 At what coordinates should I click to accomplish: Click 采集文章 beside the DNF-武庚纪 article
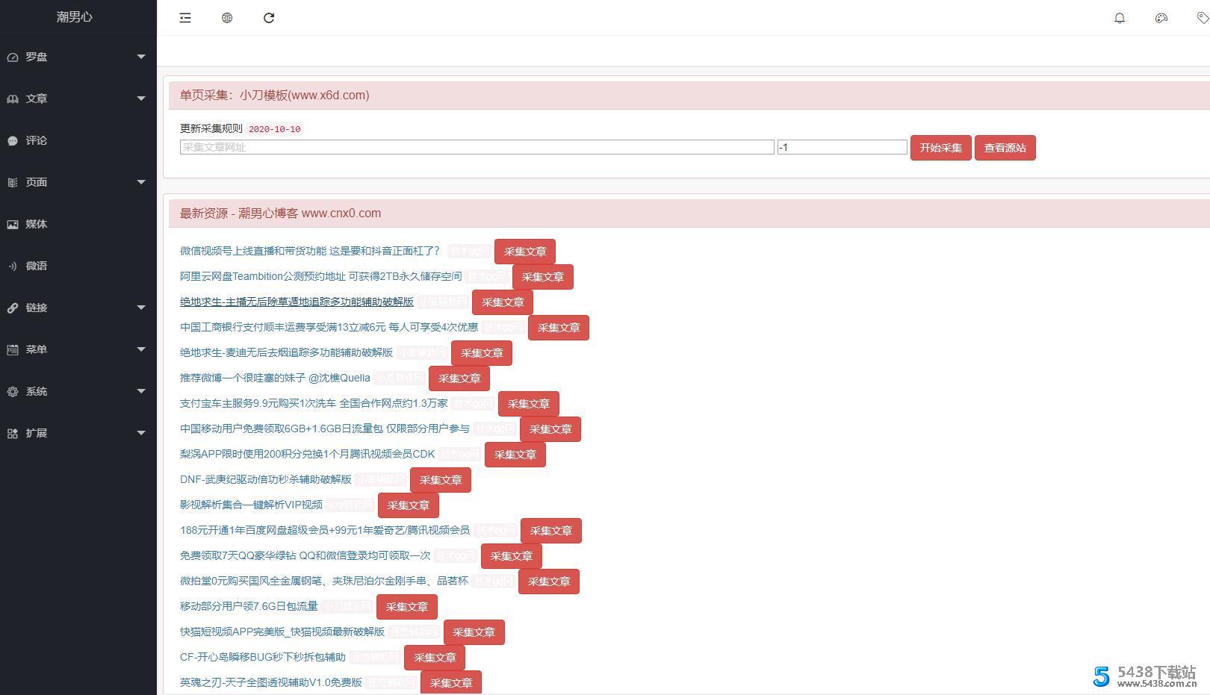pyautogui.click(x=440, y=480)
